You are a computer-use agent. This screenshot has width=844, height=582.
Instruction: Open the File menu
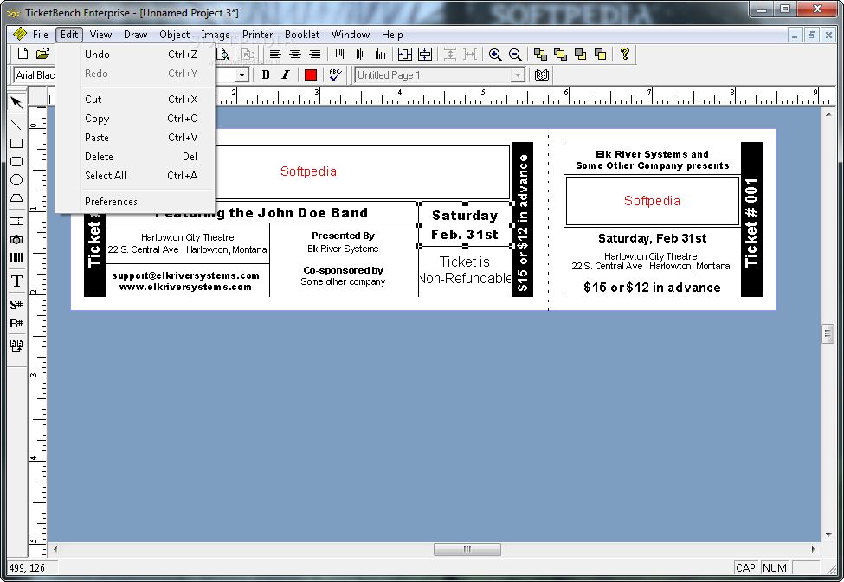41,35
